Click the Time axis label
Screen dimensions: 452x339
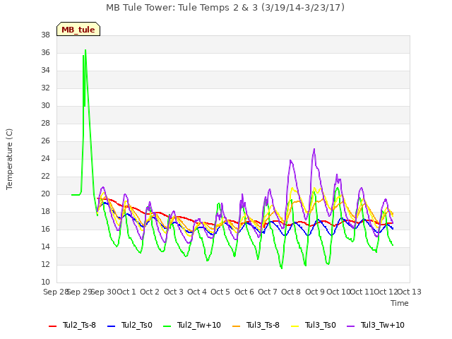tap(400, 303)
